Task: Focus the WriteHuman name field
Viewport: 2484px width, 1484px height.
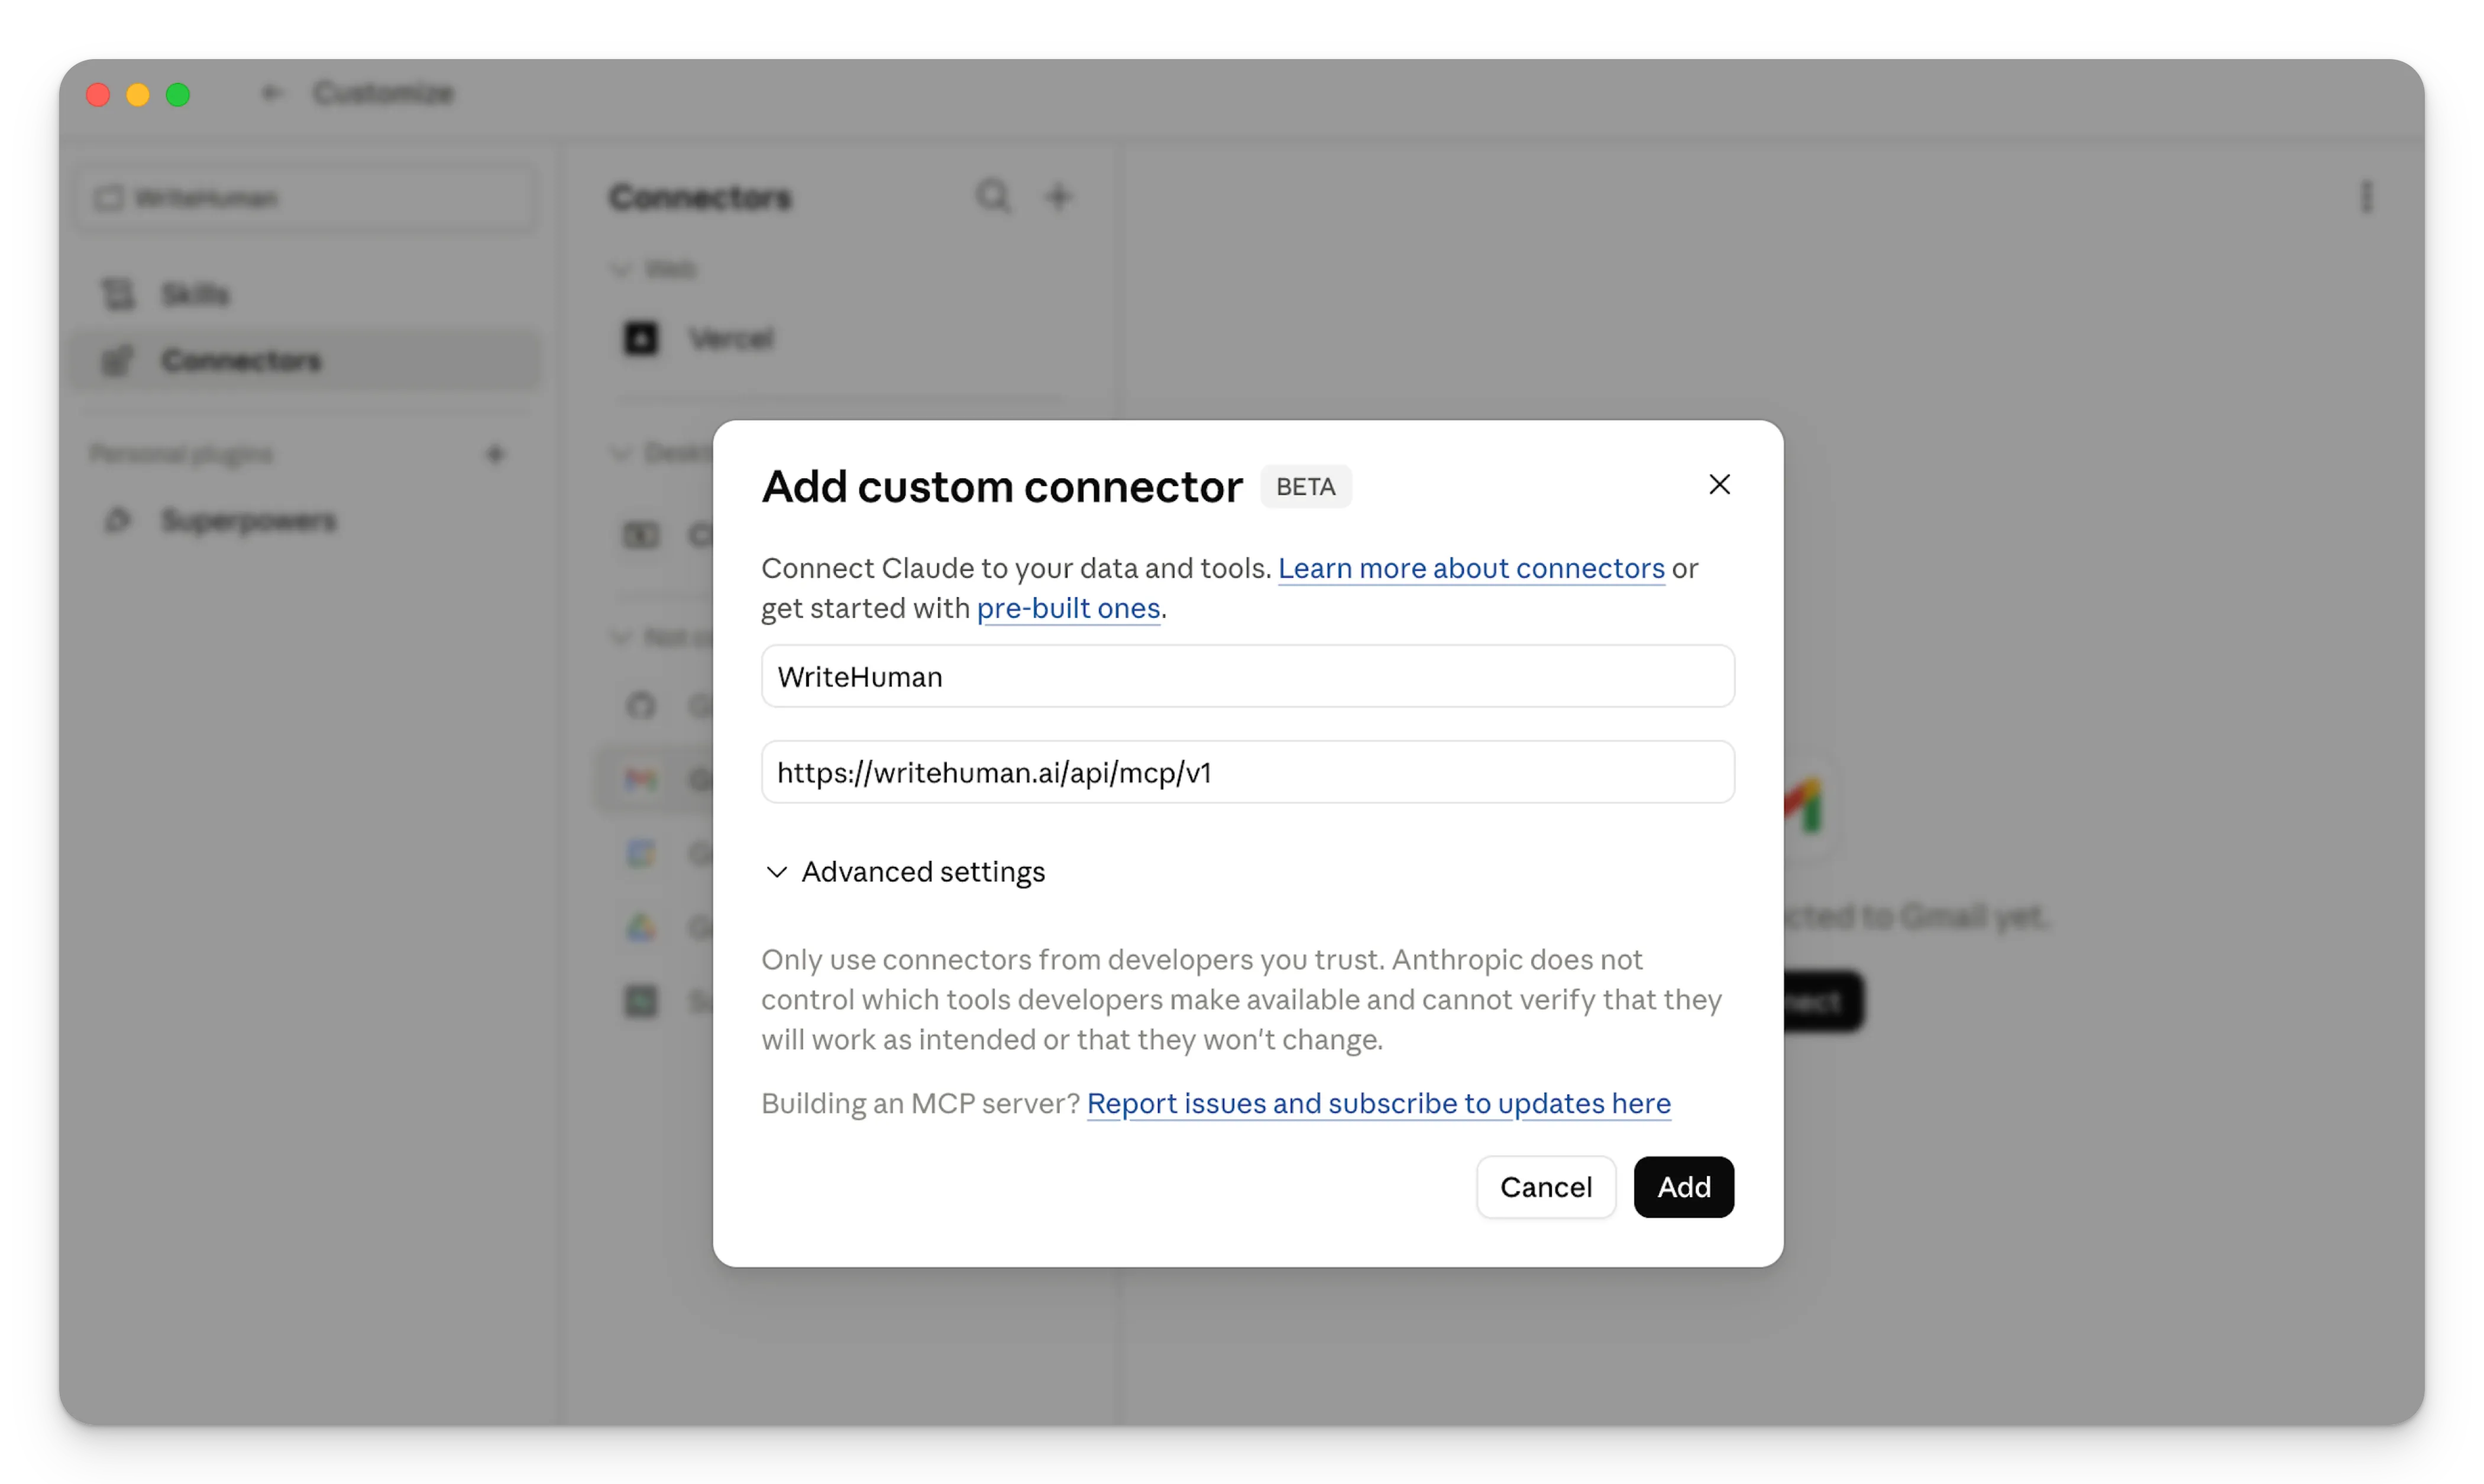Action: click(x=1247, y=677)
